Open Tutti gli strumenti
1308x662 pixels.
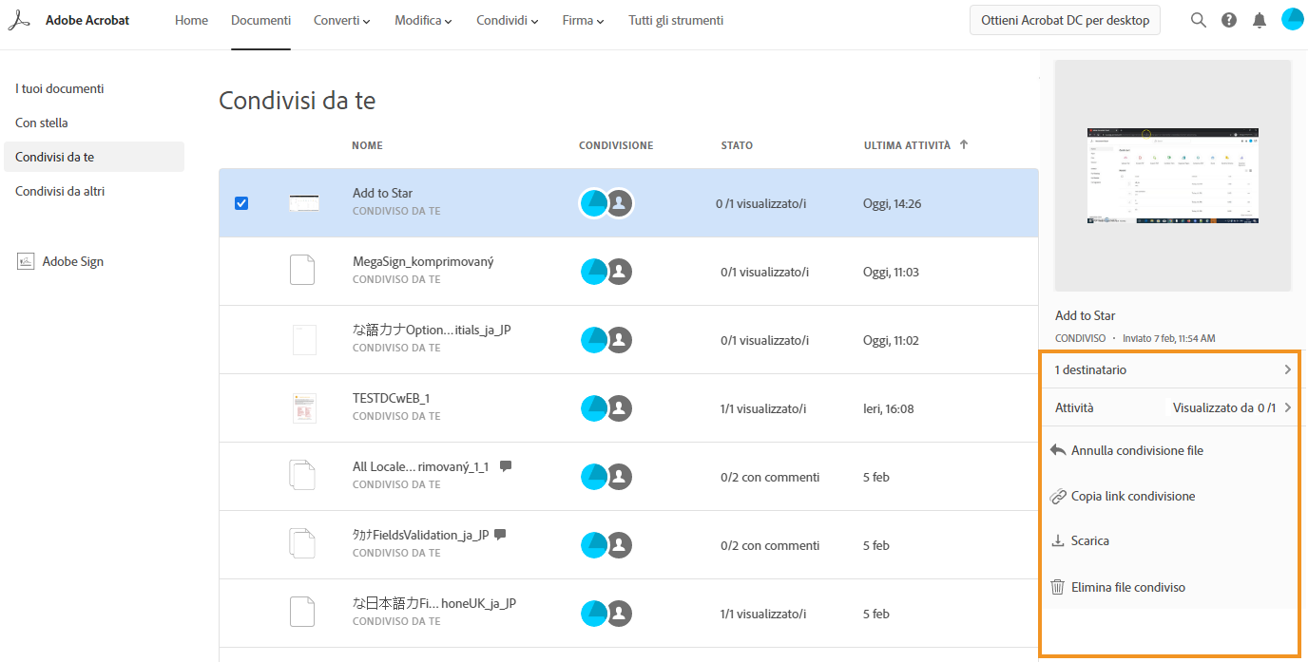(x=676, y=20)
